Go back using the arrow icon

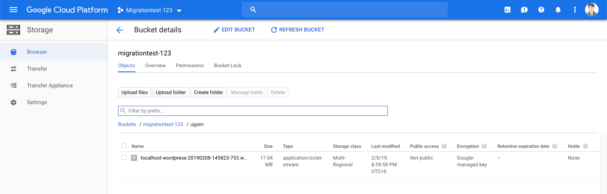click(120, 30)
